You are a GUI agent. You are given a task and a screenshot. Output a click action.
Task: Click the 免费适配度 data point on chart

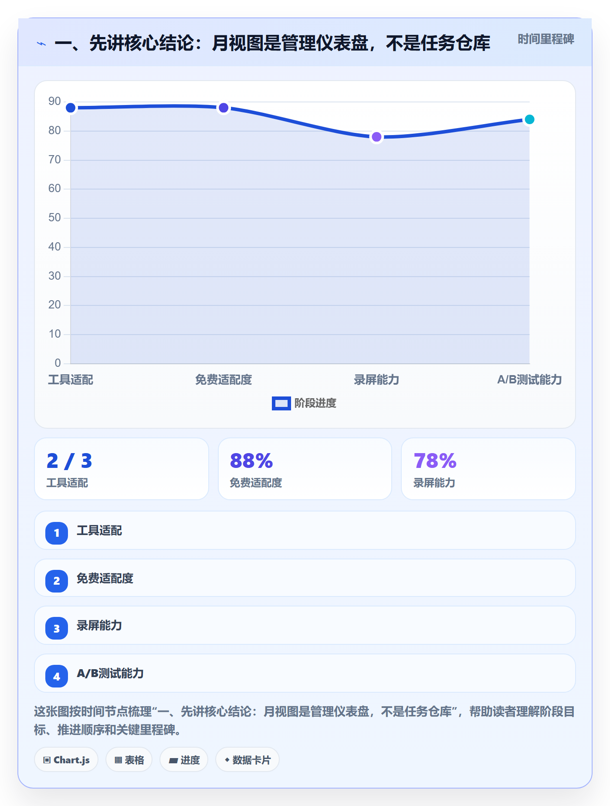tap(224, 108)
